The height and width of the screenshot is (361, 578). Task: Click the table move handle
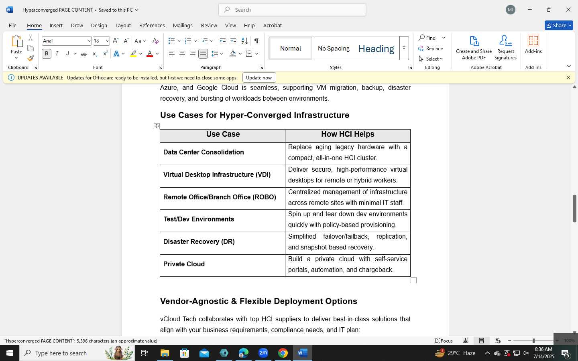pyautogui.click(x=157, y=126)
